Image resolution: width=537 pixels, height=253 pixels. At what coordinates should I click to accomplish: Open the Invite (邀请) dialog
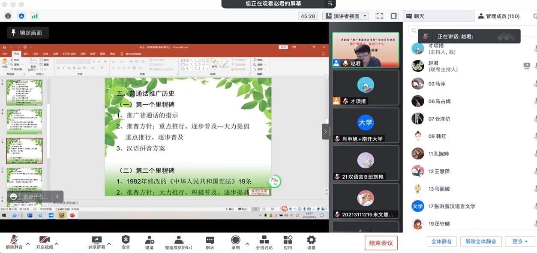(x=150, y=242)
